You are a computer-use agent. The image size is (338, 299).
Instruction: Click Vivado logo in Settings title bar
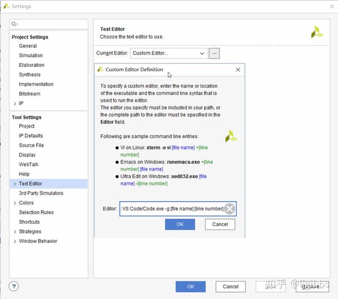[6, 6]
